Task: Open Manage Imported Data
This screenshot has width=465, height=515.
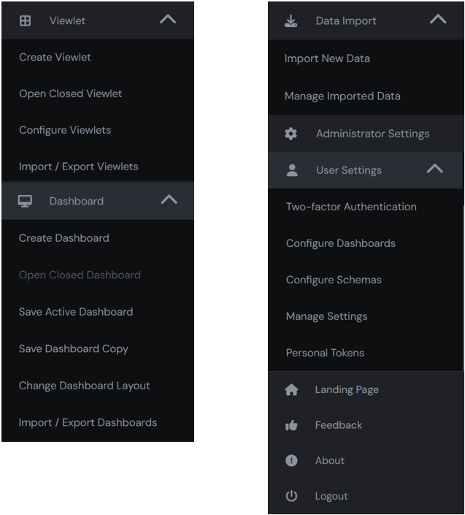Action: tap(342, 96)
